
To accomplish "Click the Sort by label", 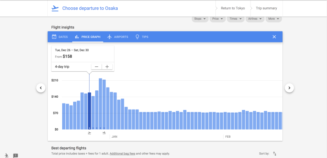I will pos(264,154).
